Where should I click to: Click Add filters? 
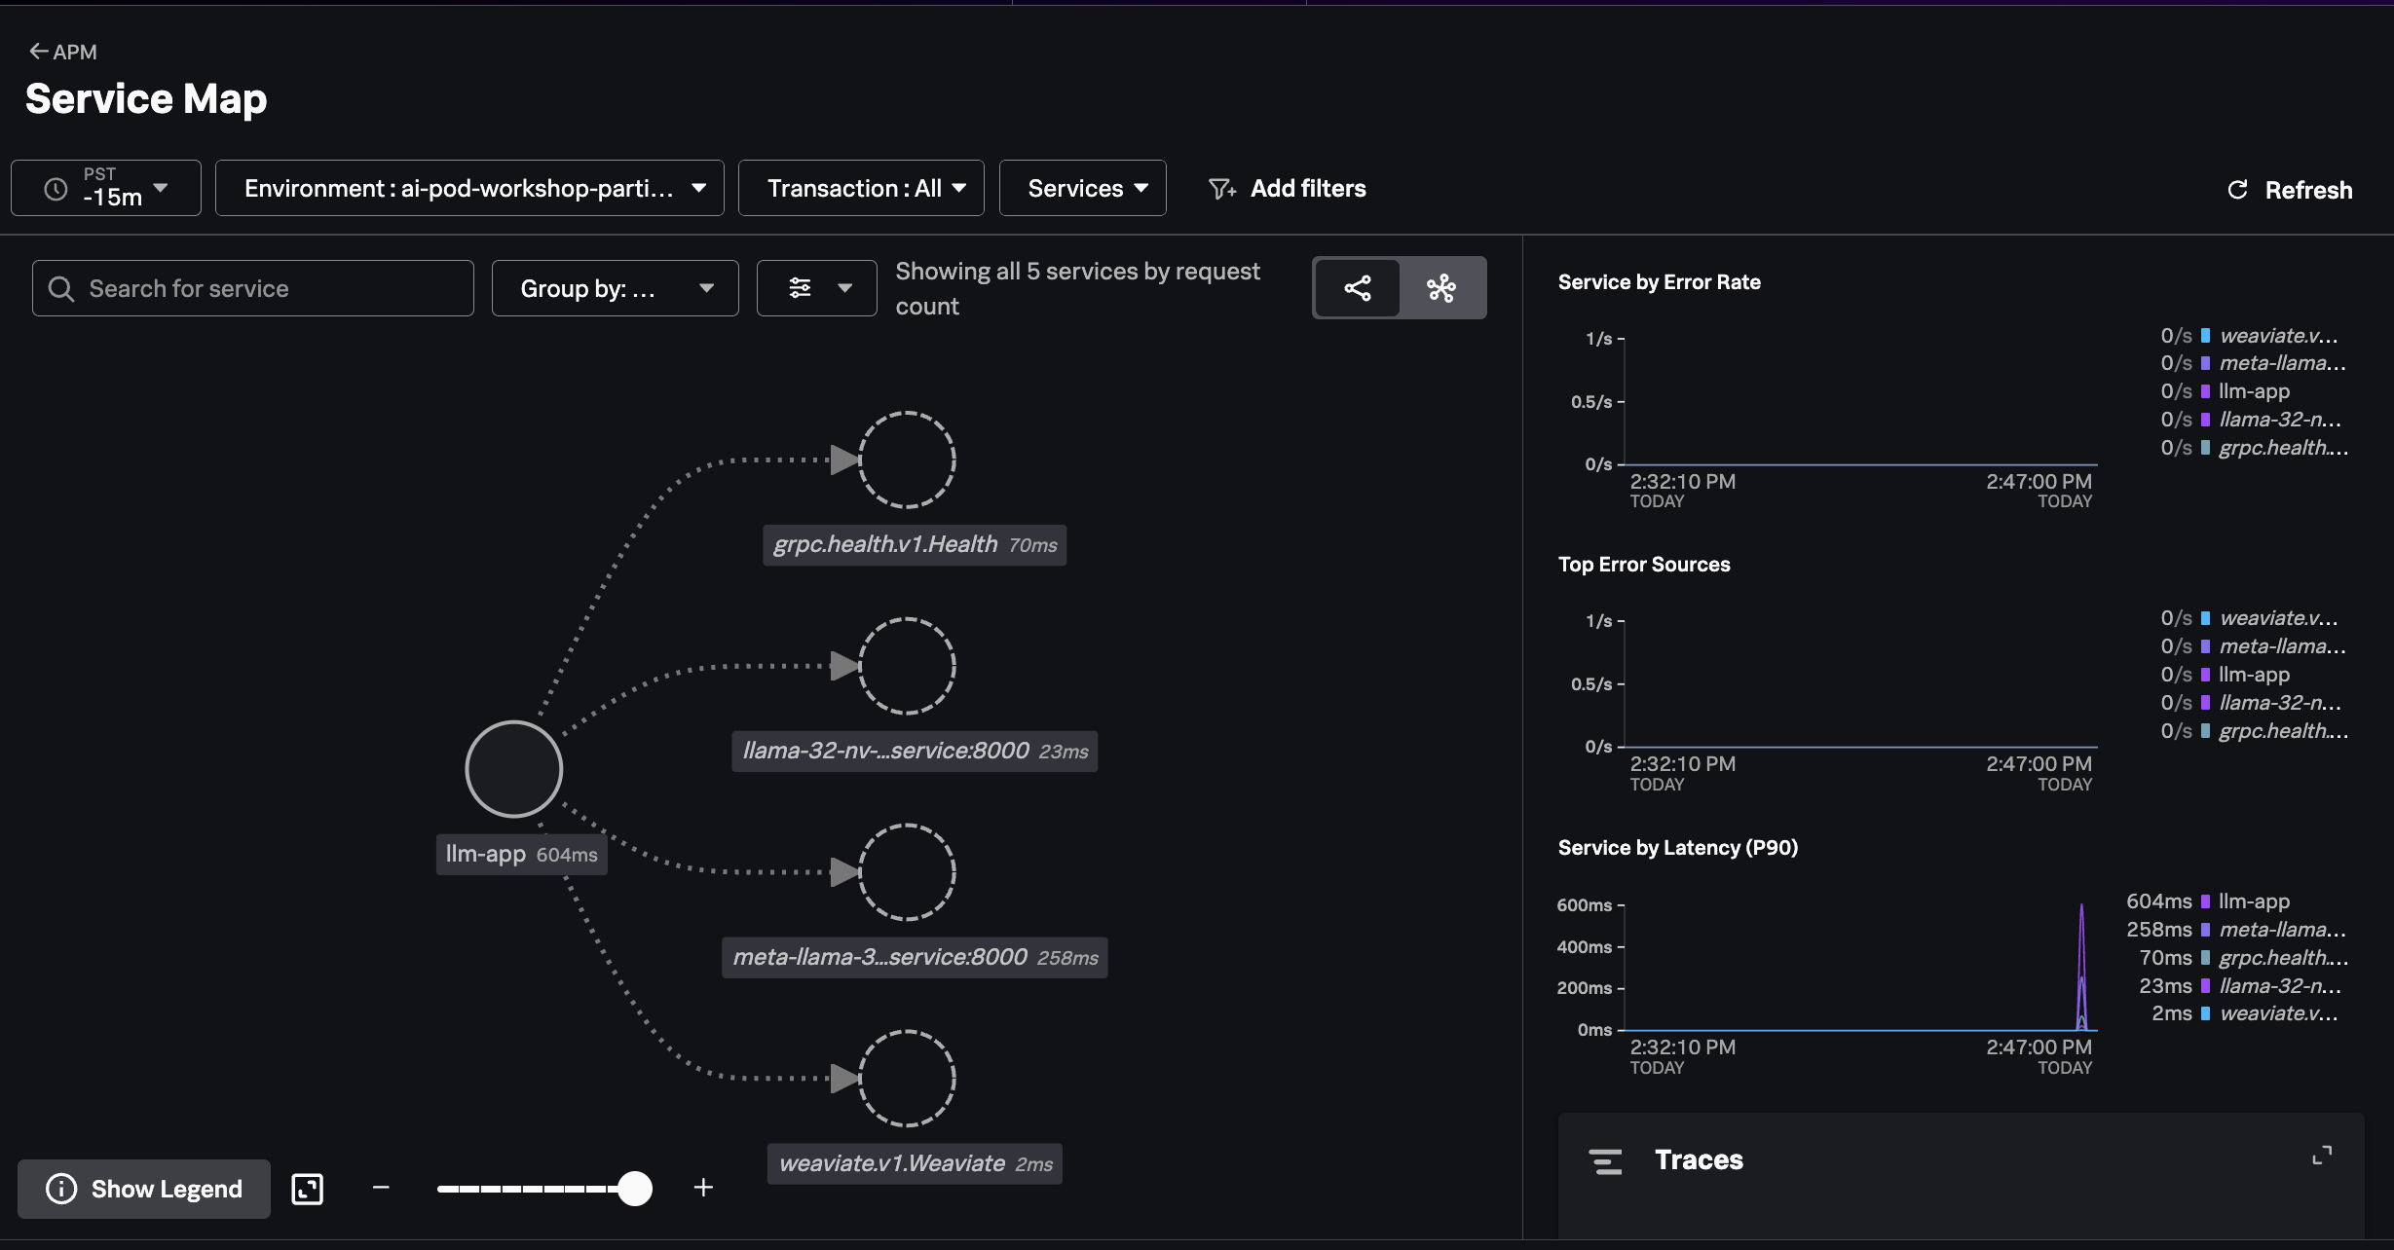1288,188
